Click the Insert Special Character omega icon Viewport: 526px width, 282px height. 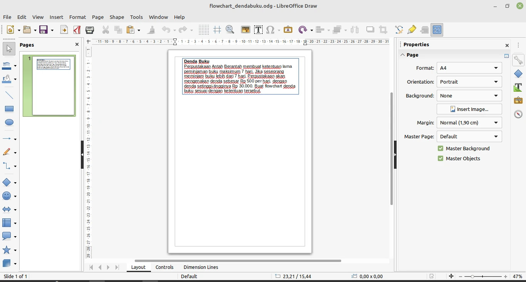(270, 30)
